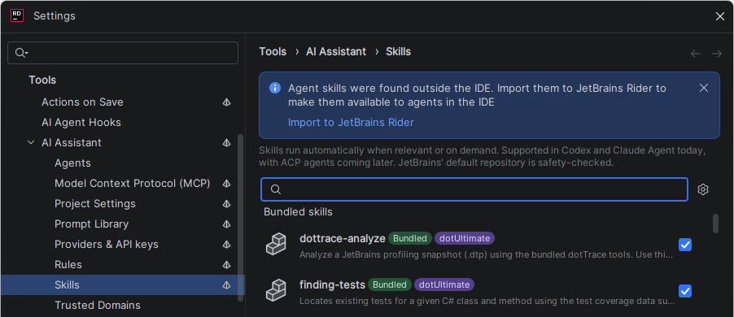Image resolution: width=734 pixels, height=317 pixels.
Task: Click the dotUltimate badge on finding-tests
Action: point(444,284)
